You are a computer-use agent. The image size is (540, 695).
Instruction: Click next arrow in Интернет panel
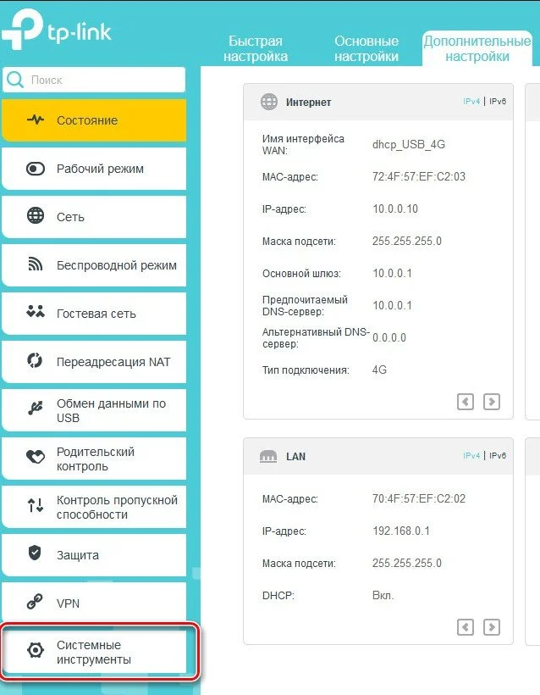click(492, 402)
